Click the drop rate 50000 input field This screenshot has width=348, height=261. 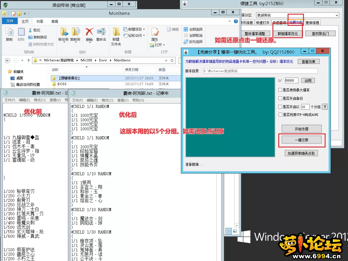292,80
